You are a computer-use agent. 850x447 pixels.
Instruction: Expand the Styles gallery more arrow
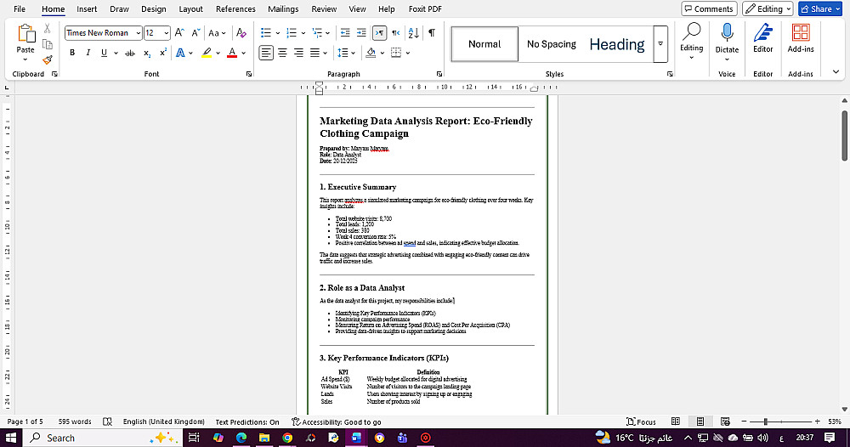point(660,44)
